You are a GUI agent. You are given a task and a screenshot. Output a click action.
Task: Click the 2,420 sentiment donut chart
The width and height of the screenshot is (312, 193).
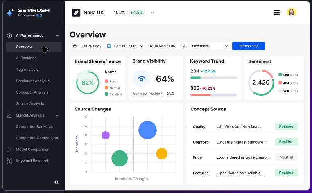[261, 83]
